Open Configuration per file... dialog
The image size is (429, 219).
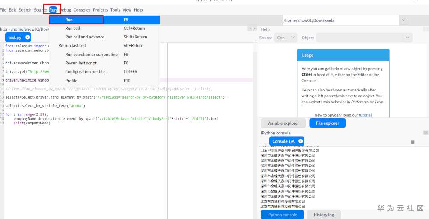click(x=104, y=72)
